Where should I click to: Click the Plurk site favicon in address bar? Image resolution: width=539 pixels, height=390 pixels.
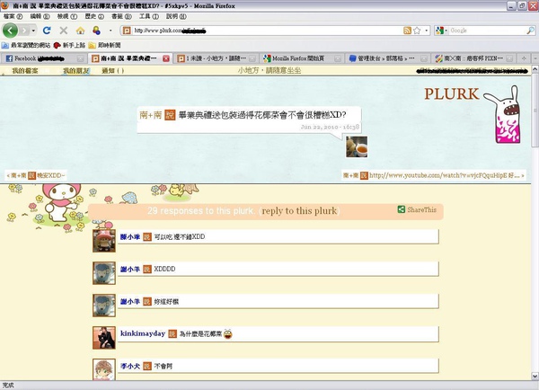tap(127, 31)
